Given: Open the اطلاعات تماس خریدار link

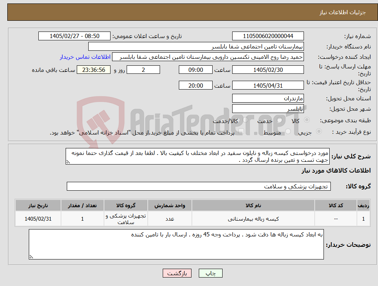Looking at the screenshot, I should point(85,57).
